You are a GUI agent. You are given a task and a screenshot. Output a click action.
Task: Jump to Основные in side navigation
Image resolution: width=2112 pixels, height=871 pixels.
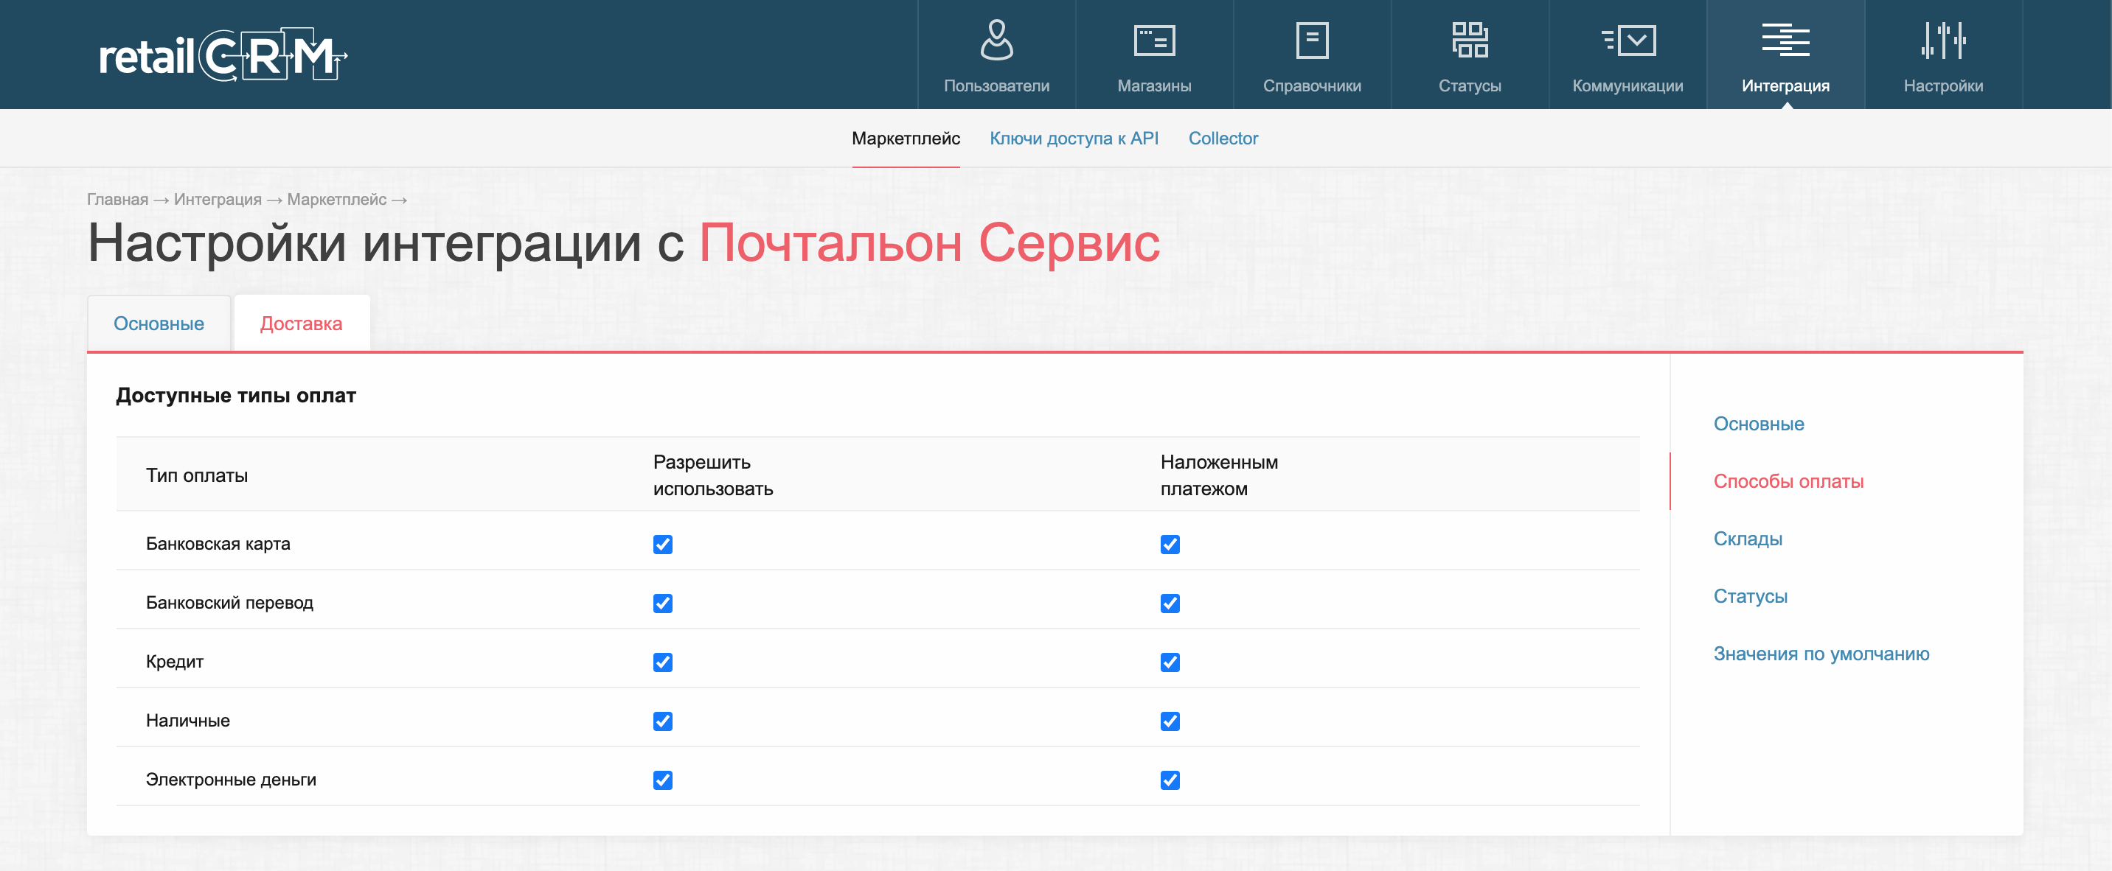(1758, 424)
